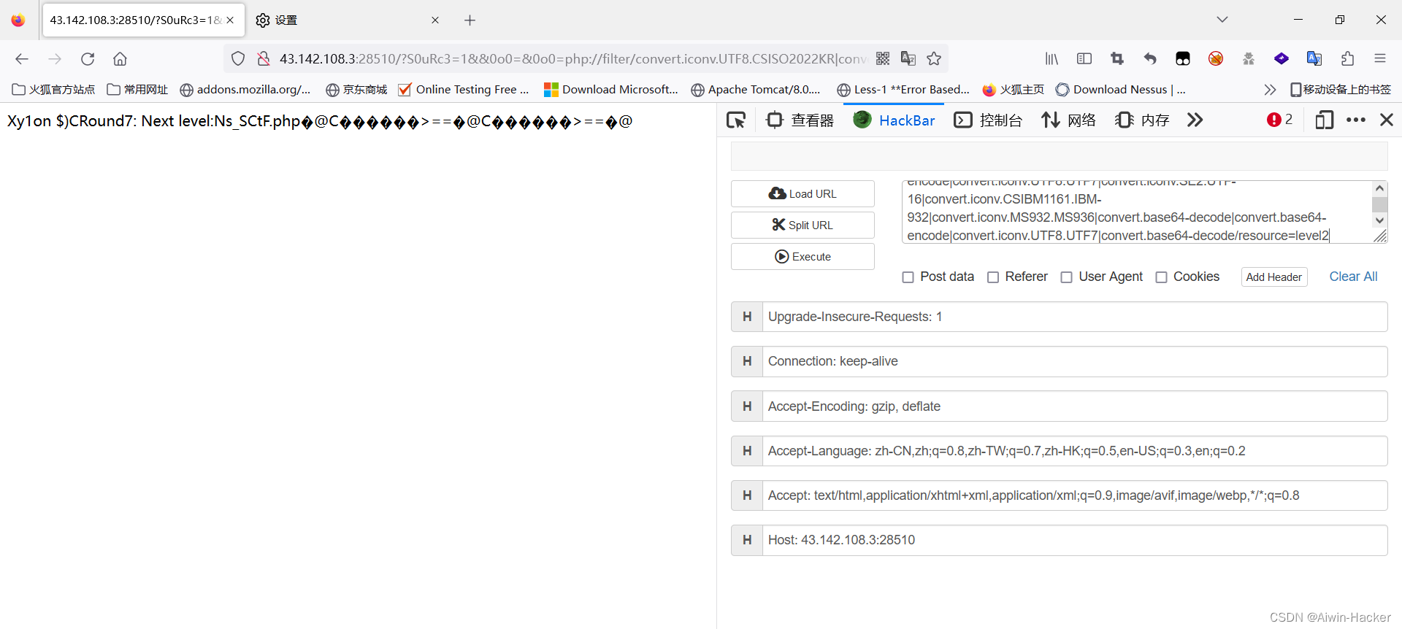Click Split URL in HackBar
The width and height of the screenshot is (1402, 629).
802,225
